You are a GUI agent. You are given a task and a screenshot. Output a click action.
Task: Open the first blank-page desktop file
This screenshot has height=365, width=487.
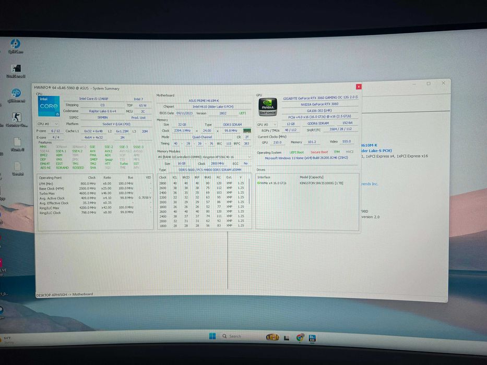click(17, 144)
